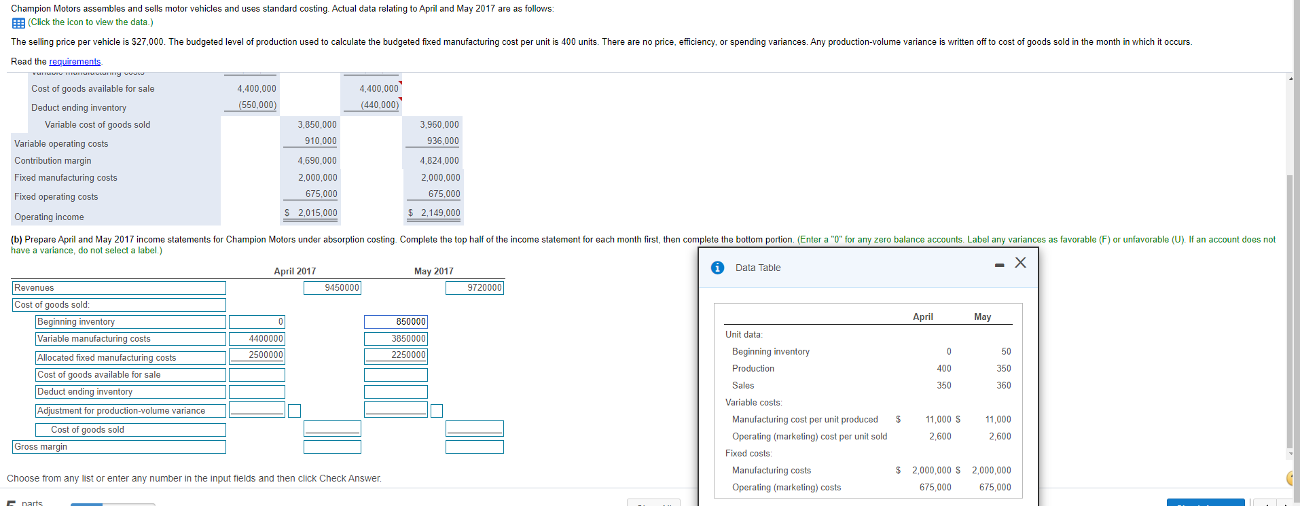Open May production-volume variance label selector
This screenshot has height=506, width=1300.
tap(437, 411)
